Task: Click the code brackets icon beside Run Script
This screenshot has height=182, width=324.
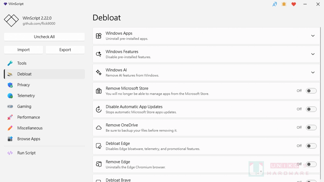Action: [x=10, y=153]
